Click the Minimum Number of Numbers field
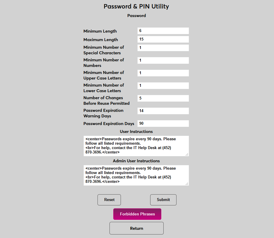 tap(163, 60)
